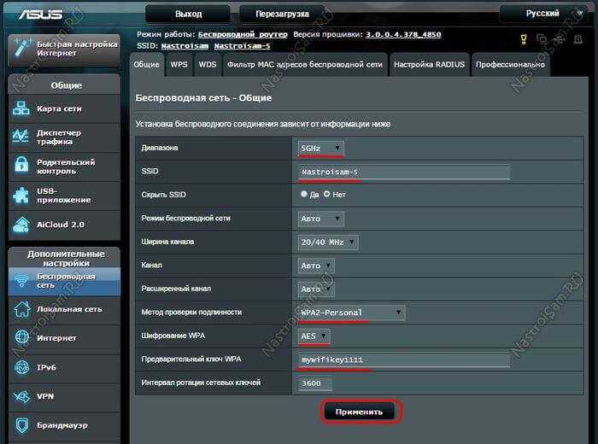This screenshot has width=598, height=444.
Task: Focus the SSID input field
Action: [404, 172]
